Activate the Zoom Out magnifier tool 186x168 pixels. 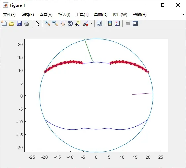point(55,23)
